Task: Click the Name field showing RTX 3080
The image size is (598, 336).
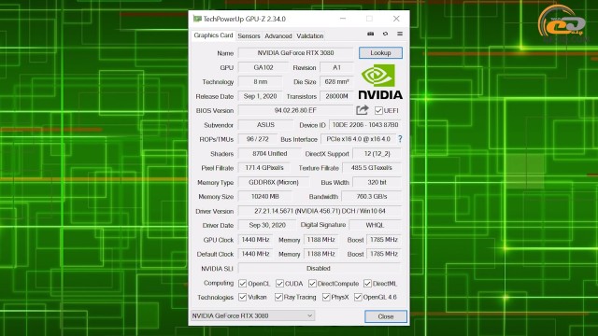Action: tap(295, 53)
